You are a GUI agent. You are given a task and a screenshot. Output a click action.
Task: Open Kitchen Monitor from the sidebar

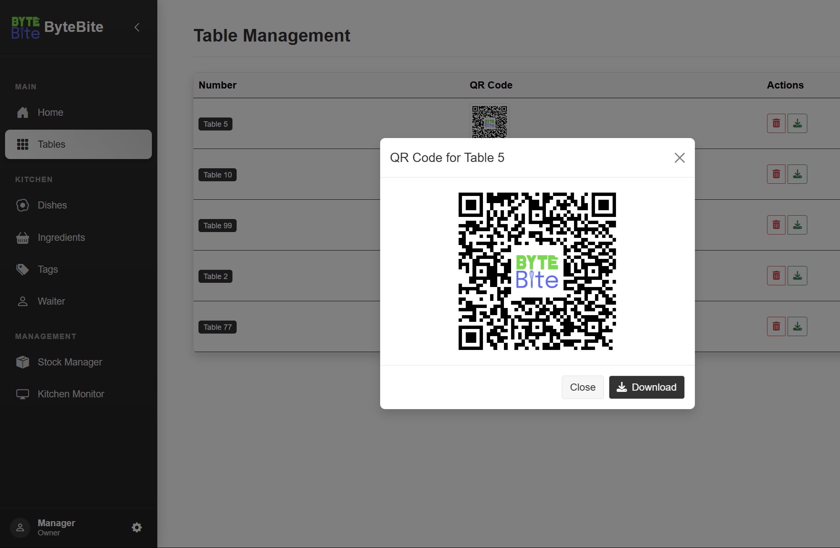(70, 394)
